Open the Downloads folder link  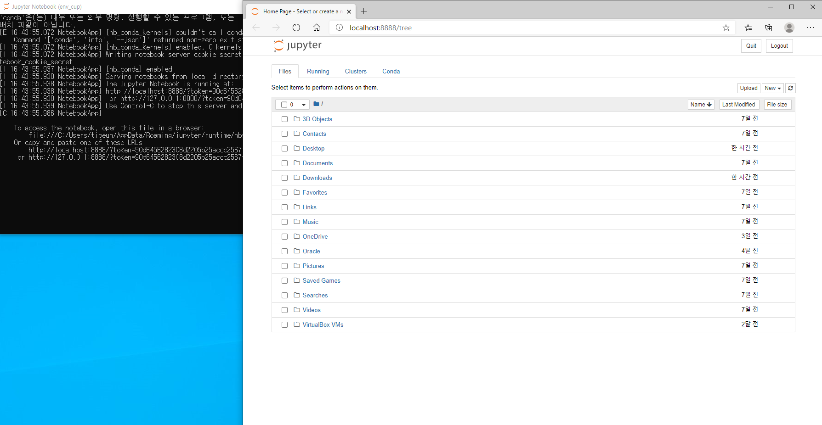(x=317, y=178)
